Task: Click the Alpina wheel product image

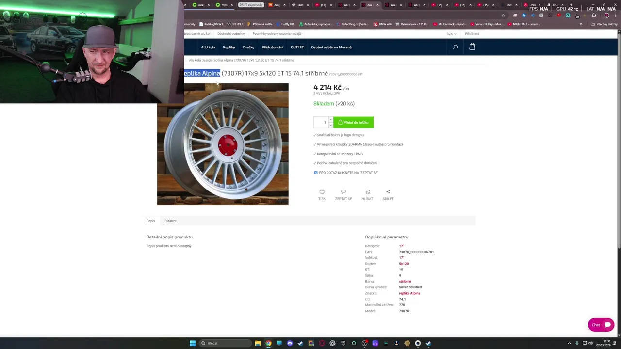Action: coord(223,144)
